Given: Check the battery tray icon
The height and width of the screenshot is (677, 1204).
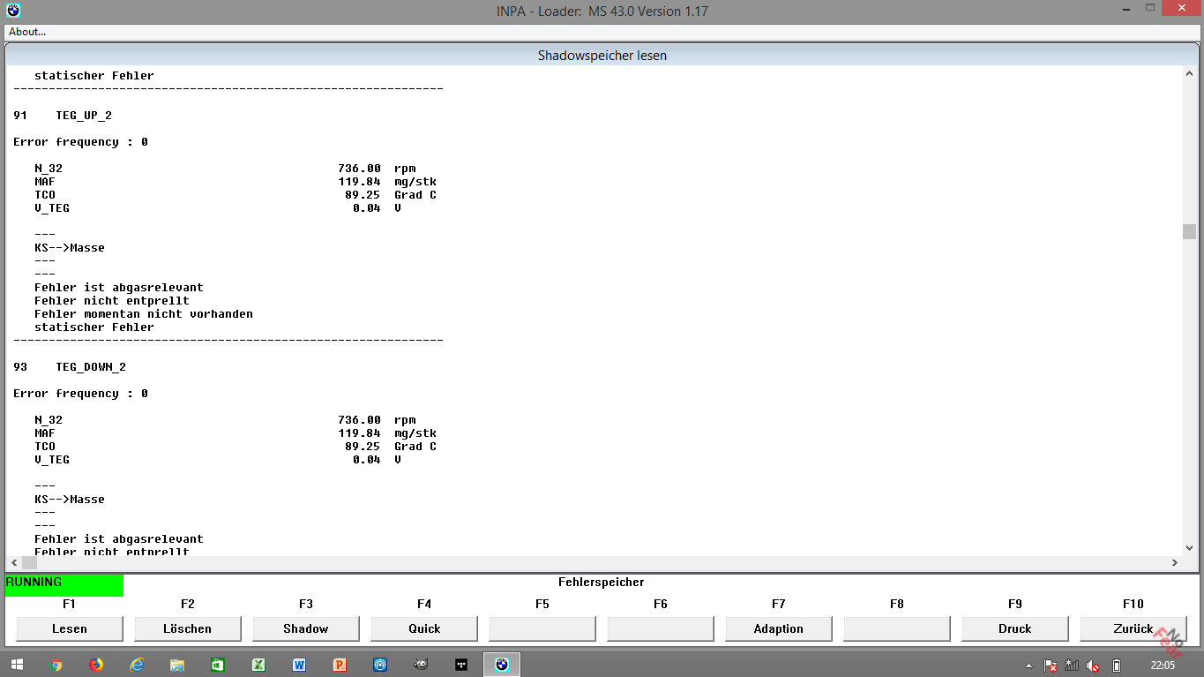Looking at the screenshot, I should 1117,666.
